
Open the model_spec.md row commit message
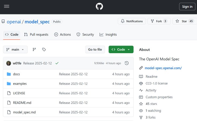73,112
